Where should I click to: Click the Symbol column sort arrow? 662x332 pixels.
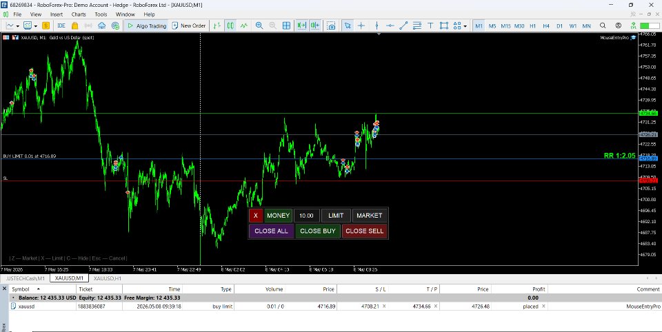(39, 289)
